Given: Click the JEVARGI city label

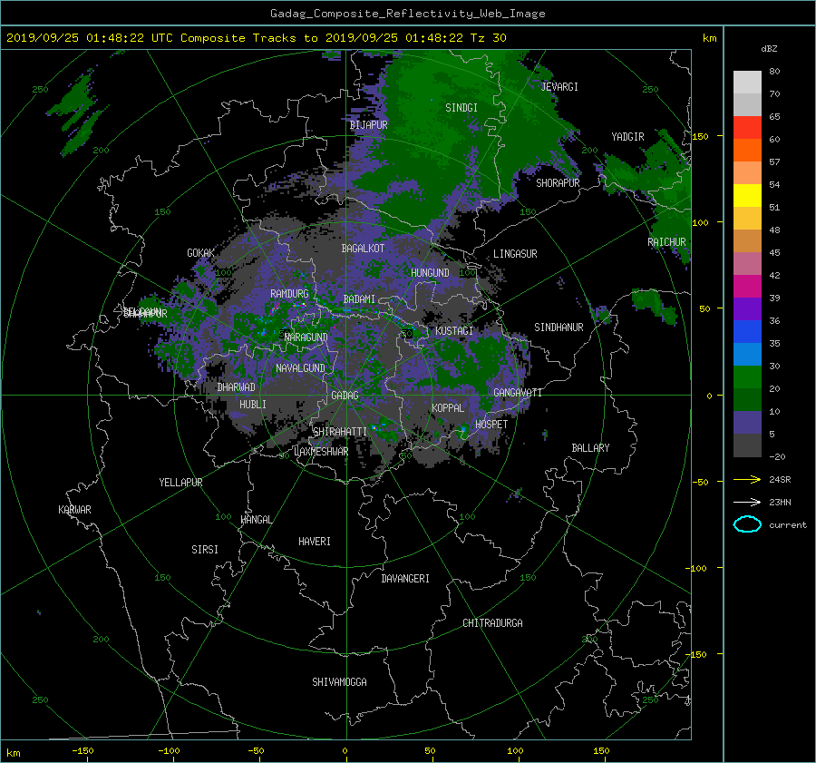Looking at the screenshot, I should pyautogui.click(x=559, y=87).
